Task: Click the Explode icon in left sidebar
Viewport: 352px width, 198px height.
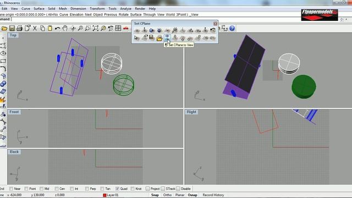Action: click(3, 99)
